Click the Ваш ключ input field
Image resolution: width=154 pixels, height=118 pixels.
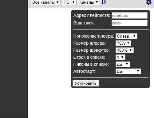pos(129,23)
